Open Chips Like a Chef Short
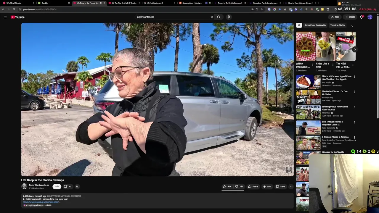The width and height of the screenshot is (379, 213). (326, 46)
